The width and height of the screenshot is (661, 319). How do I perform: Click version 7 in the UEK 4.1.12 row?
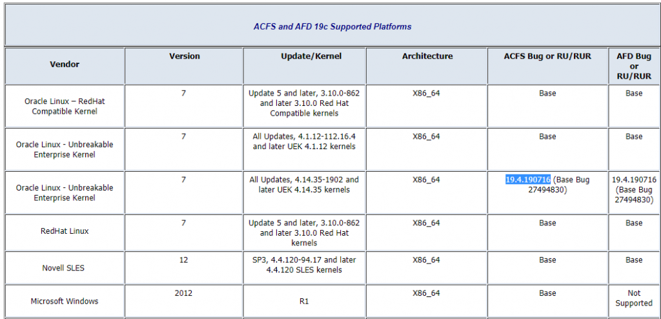pyautogui.click(x=183, y=136)
